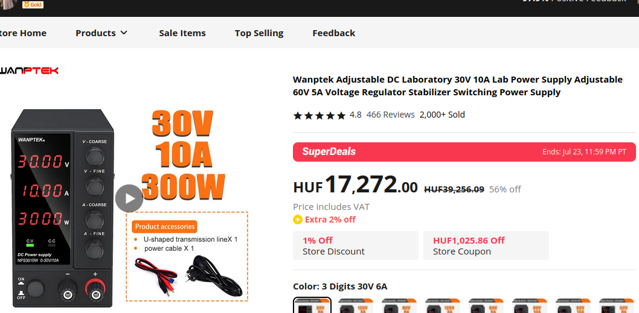Select the last visible variant thumbnail

617,306
